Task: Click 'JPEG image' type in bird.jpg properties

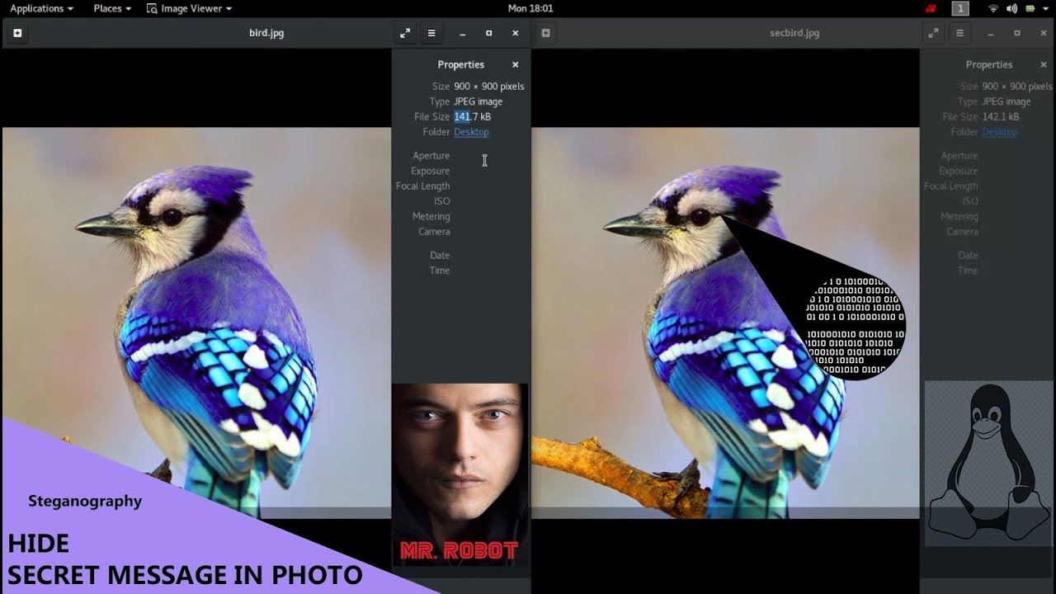Action: [x=478, y=101]
